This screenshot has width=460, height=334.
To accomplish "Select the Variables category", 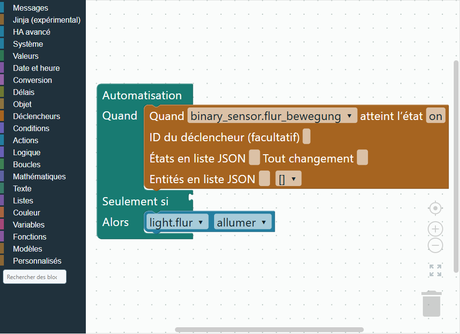I will (x=43, y=224).
